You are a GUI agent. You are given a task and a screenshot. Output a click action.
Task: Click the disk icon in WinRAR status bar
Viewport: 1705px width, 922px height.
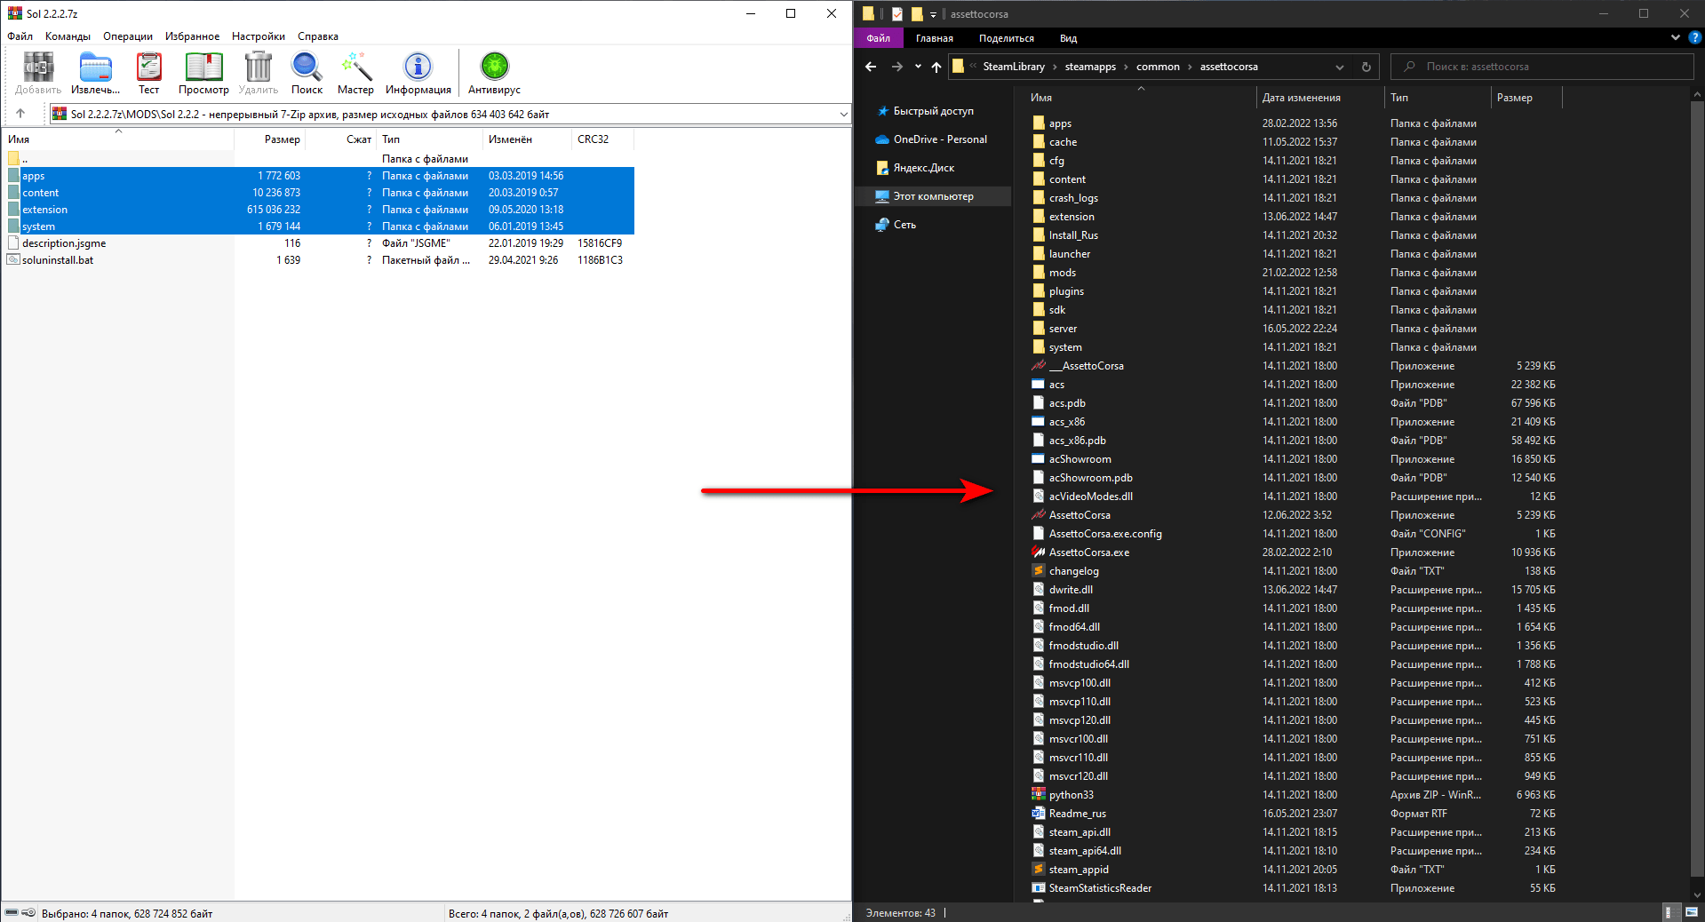point(12,912)
